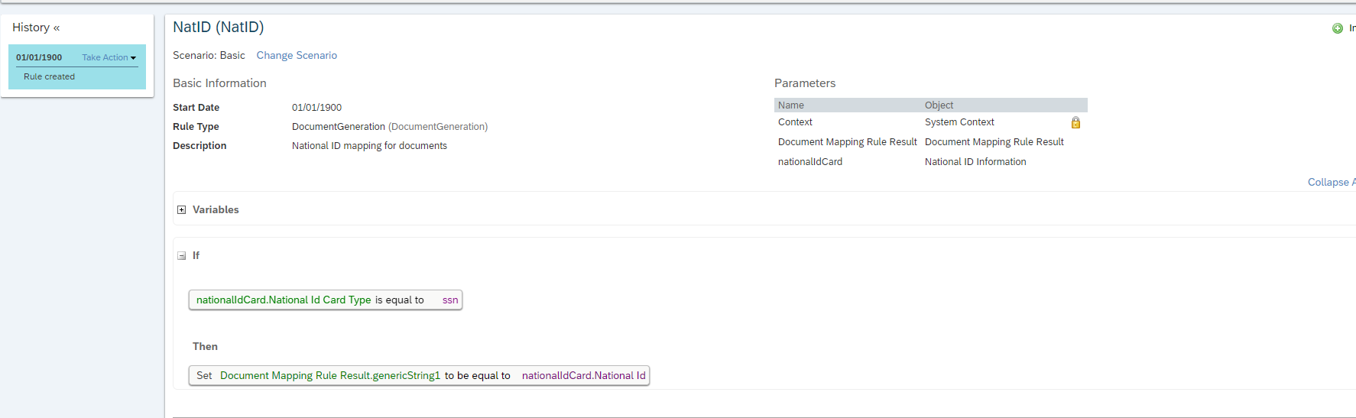The width and height of the screenshot is (1356, 418).
Task: Select the System Context object cell
Action: point(959,122)
